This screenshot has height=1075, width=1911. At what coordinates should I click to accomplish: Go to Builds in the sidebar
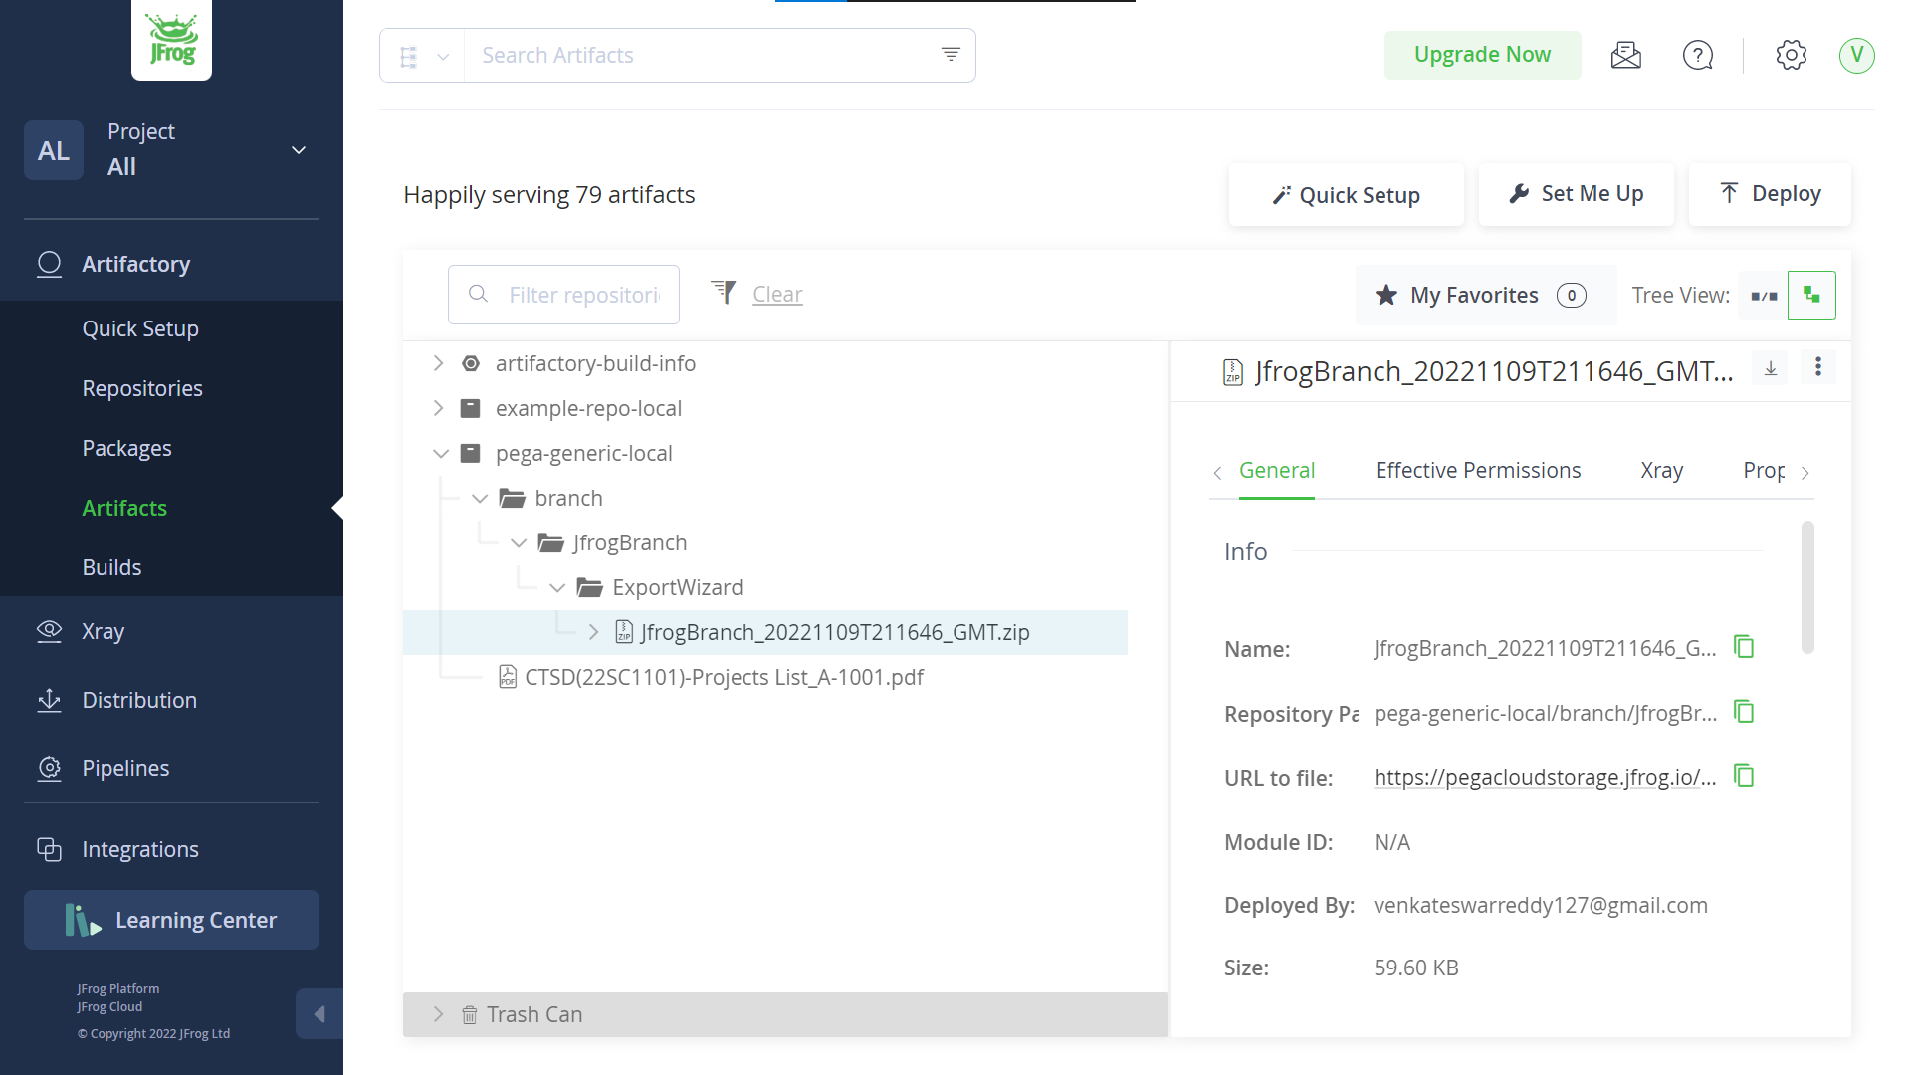click(111, 567)
